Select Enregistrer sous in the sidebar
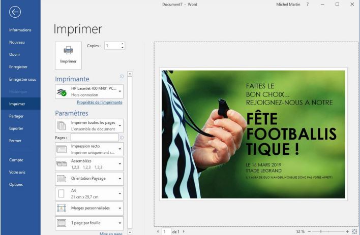360x235 pixels. [x=22, y=79]
